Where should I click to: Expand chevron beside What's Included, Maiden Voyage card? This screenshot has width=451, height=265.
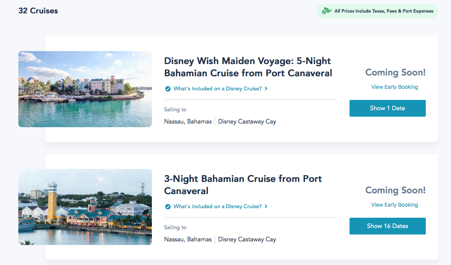click(266, 89)
